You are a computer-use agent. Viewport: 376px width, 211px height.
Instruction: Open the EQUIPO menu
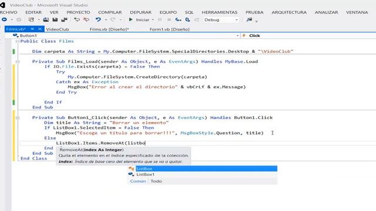(168, 12)
